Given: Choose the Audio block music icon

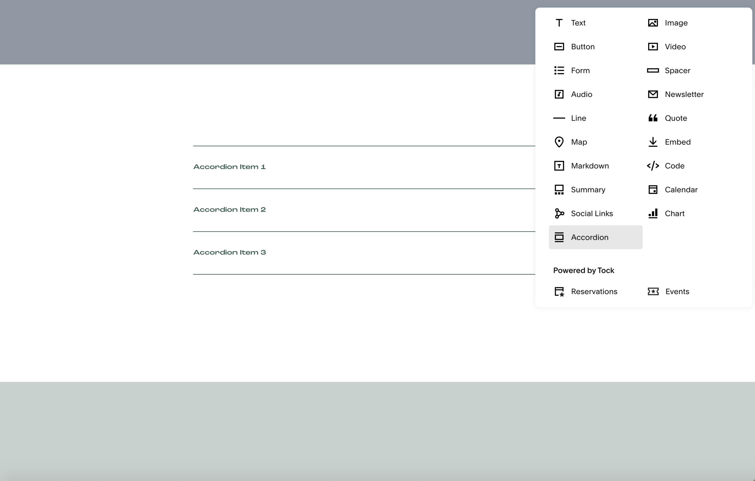Looking at the screenshot, I should point(559,94).
